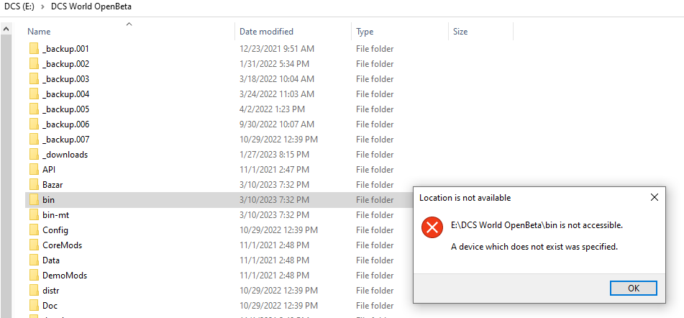Click date 11/1/2021 2:47 PM
This screenshot has height=318, width=684.
click(x=274, y=170)
